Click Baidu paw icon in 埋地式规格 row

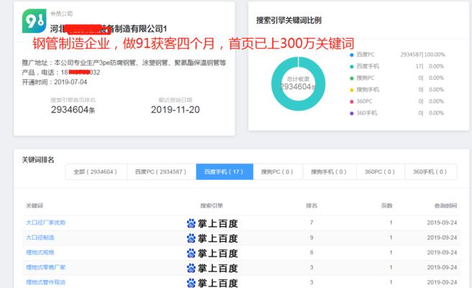[191, 253]
